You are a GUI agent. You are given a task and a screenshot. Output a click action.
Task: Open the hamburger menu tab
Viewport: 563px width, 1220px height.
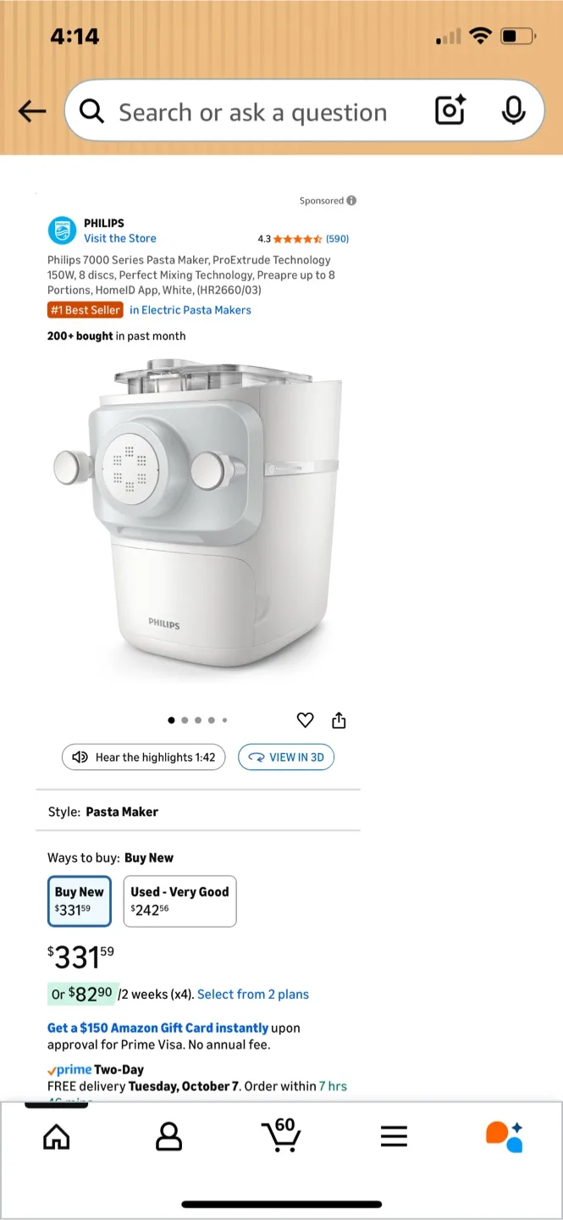tap(394, 1136)
